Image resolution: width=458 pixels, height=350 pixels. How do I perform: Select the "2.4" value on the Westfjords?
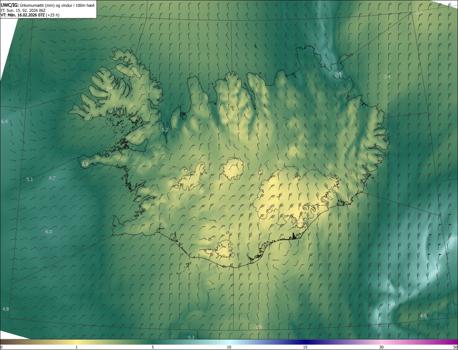point(109,88)
